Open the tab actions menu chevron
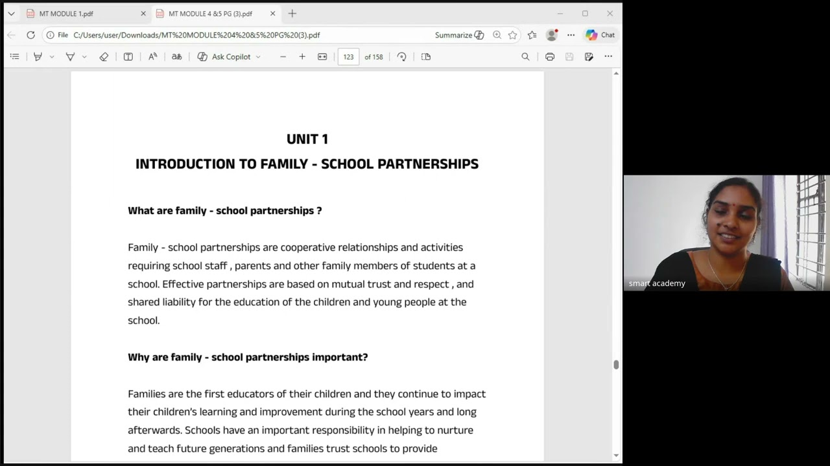This screenshot has height=466, width=830. (x=11, y=14)
